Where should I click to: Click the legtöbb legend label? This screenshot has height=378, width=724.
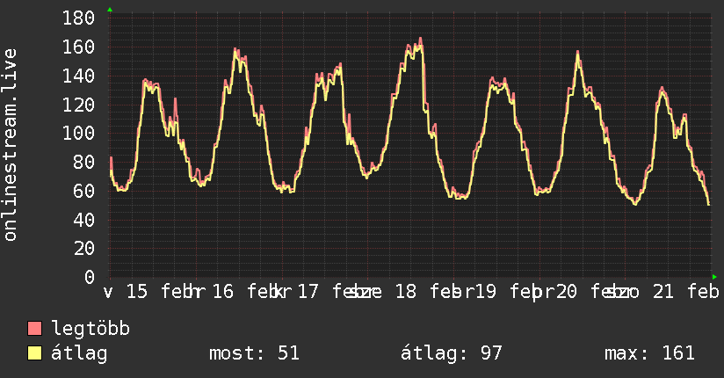90,328
